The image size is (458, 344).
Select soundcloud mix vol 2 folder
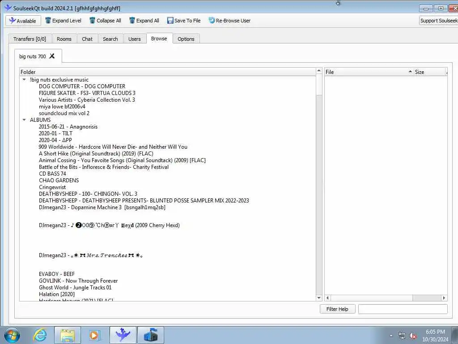64,113
